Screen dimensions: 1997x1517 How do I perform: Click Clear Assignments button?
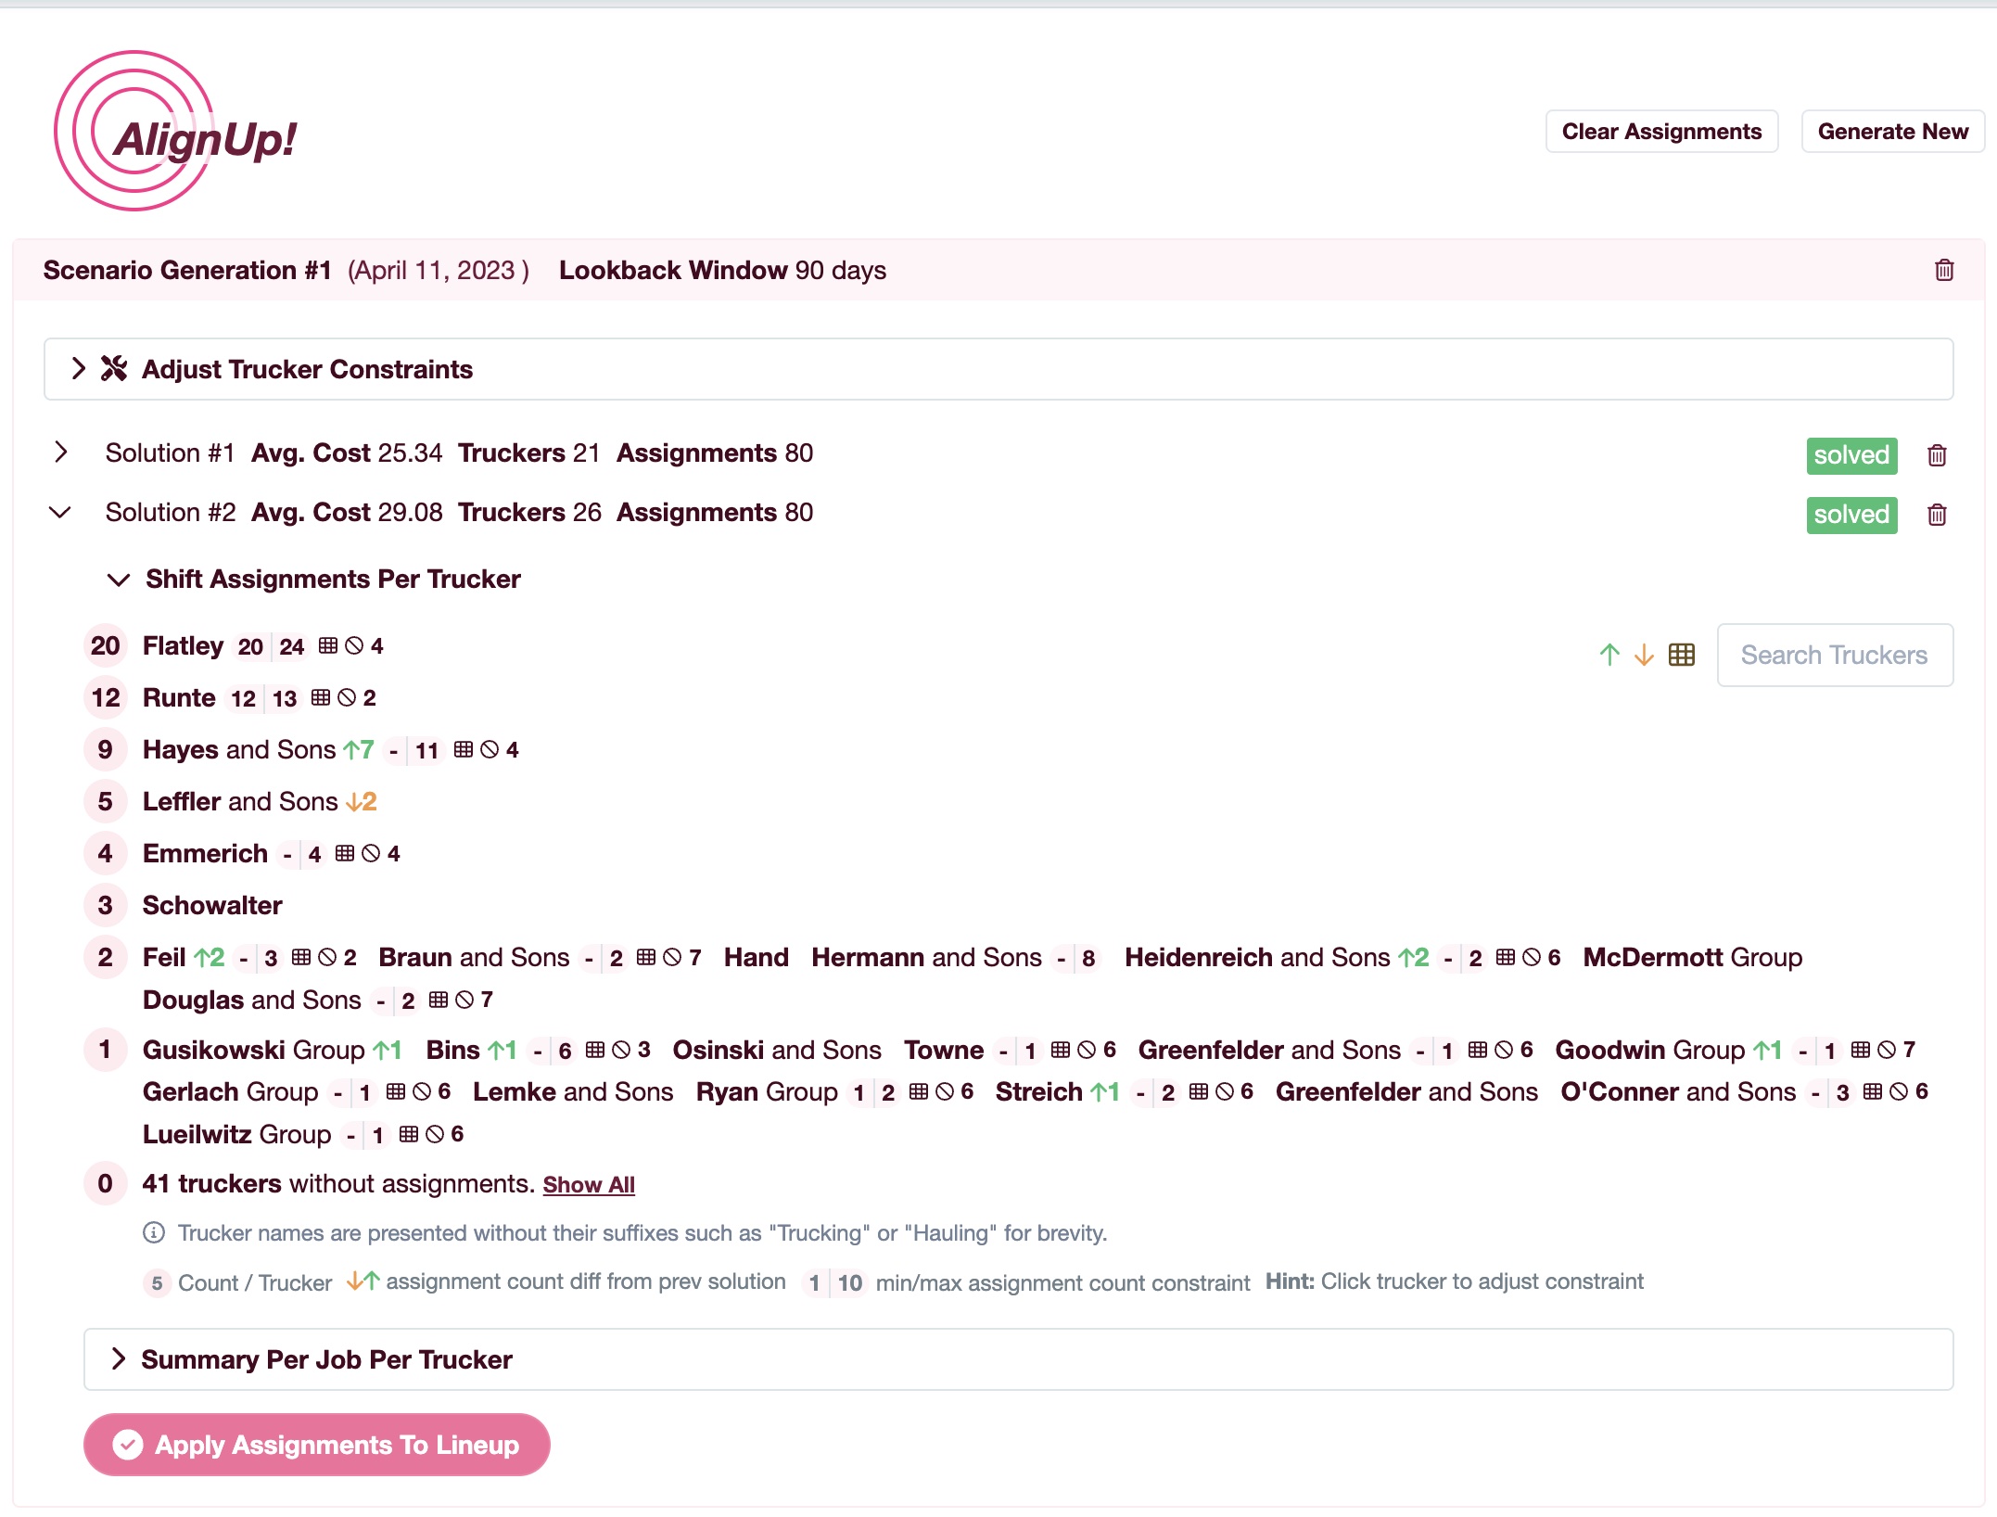[1661, 132]
